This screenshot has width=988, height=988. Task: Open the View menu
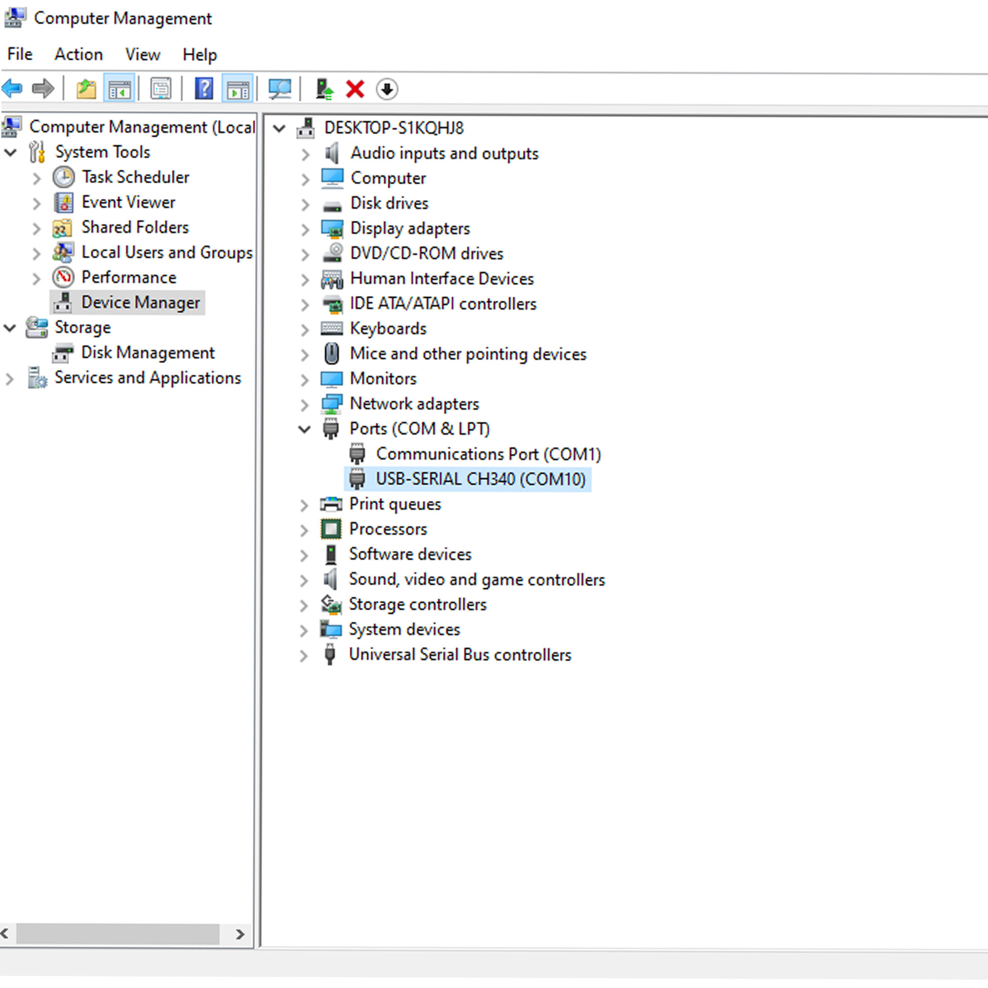(x=143, y=54)
